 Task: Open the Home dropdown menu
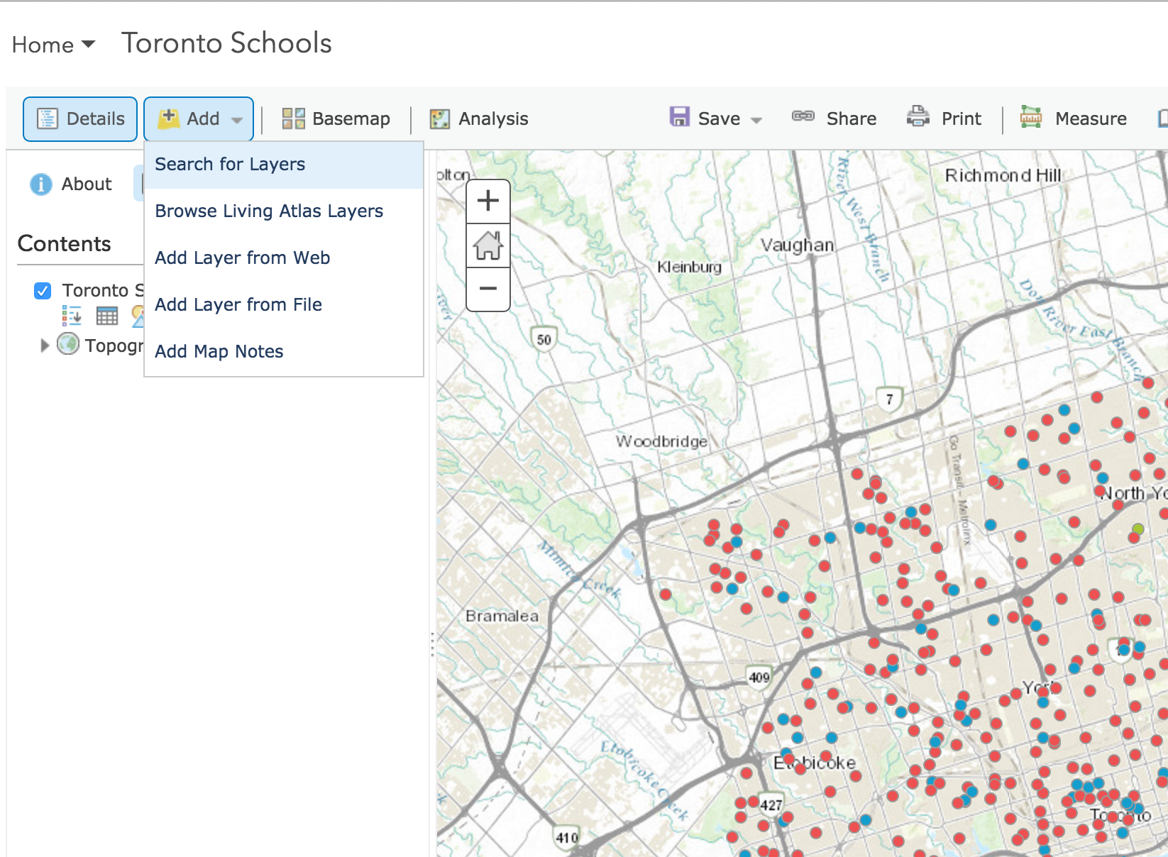(53, 45)
